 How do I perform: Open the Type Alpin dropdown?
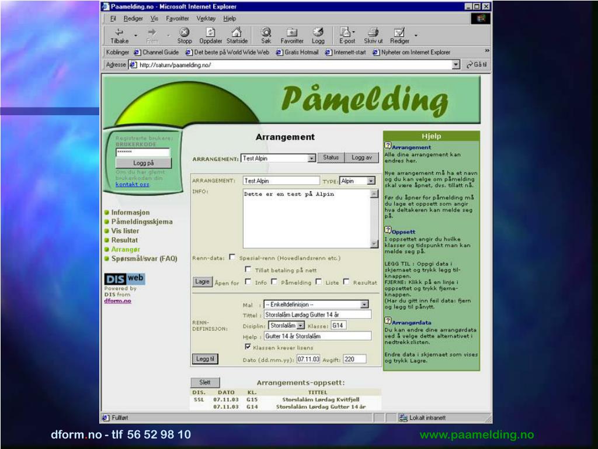[371, 181]
